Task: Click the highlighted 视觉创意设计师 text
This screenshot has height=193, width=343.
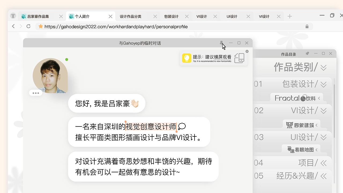Action: pos(151,126)
